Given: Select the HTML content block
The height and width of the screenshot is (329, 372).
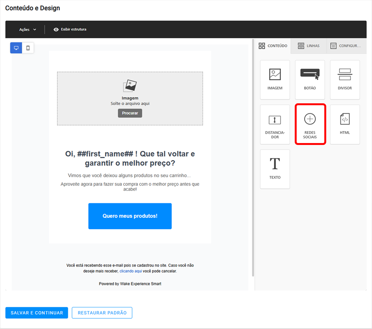Looking at the screenshot, I should pos(345,124).
